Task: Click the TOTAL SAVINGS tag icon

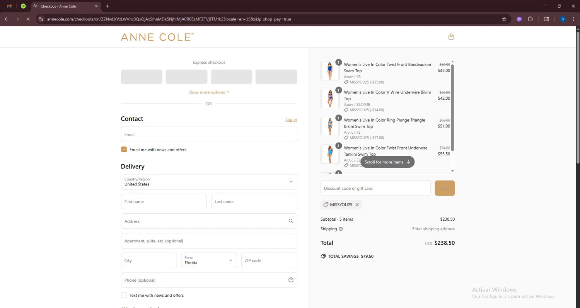Action: [323, 256]
